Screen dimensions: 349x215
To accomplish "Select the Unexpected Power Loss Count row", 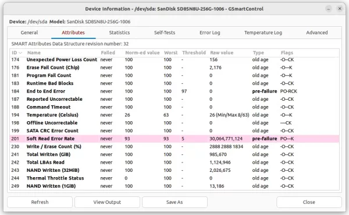I will 174,59.
